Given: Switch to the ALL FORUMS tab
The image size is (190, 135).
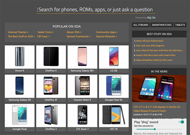Looking at the screenshot, I should (141, 25).
